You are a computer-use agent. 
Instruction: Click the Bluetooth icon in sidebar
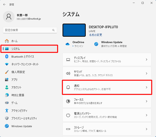[7, 56]
